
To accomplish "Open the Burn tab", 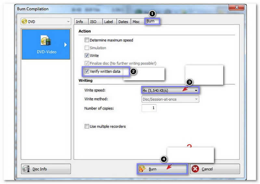I will pos(152,21).
